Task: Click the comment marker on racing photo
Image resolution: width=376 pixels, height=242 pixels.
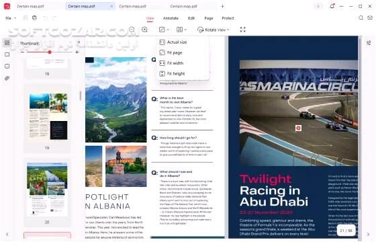Action: [298, 128]
